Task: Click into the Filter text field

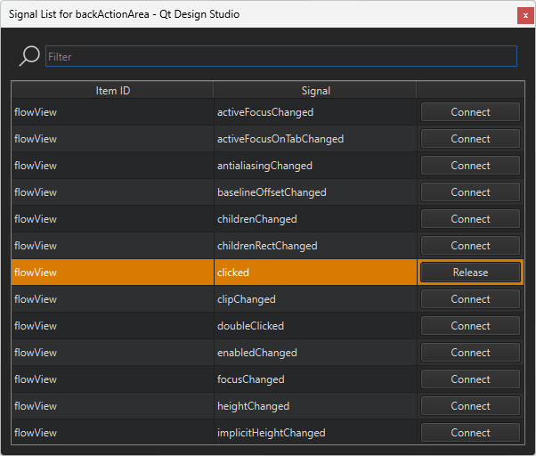Action: (280, 56)
